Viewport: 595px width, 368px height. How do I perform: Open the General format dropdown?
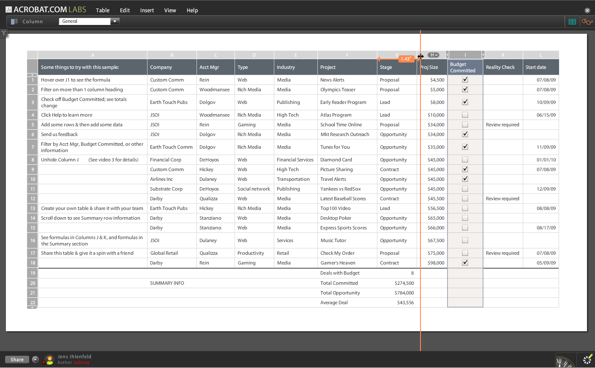115,21
